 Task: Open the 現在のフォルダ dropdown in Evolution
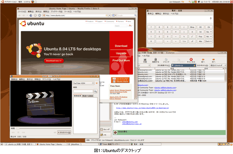[218, 65]
